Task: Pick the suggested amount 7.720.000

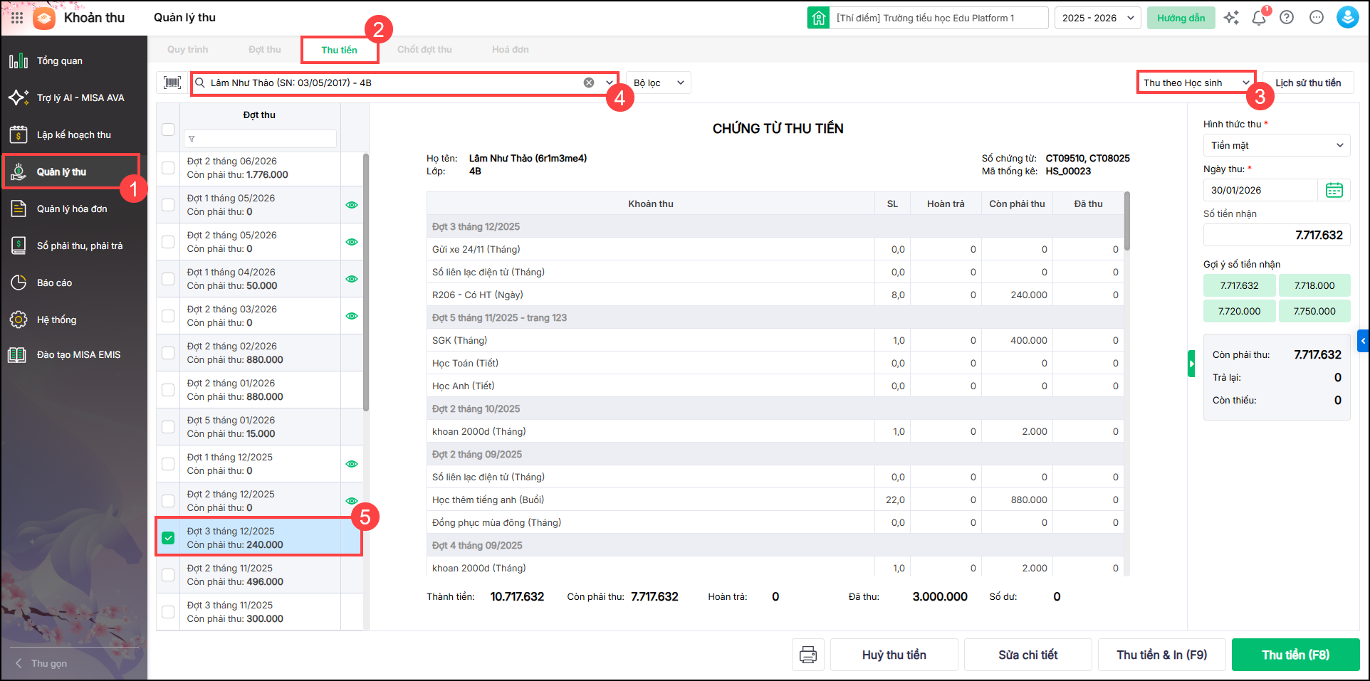Action: click(x=1239, y=311)
